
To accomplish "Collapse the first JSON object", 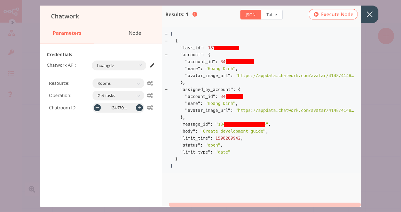I will click(x=166, y=41).
